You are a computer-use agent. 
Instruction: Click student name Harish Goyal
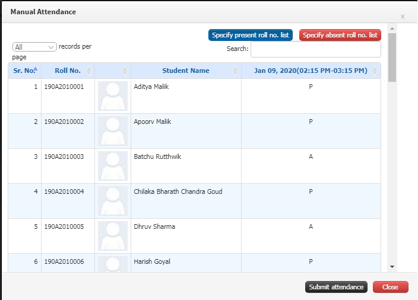pyautogui.click(x=152, y=262)
